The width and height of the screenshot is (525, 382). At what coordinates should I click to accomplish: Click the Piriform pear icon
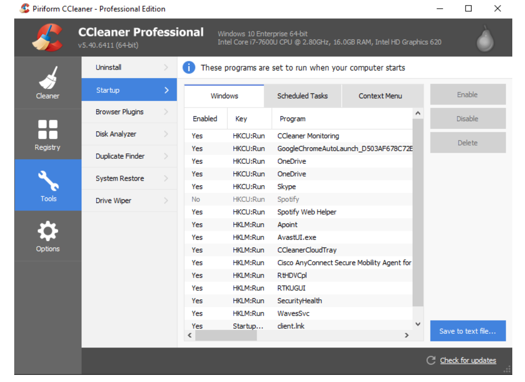(485, 39)
